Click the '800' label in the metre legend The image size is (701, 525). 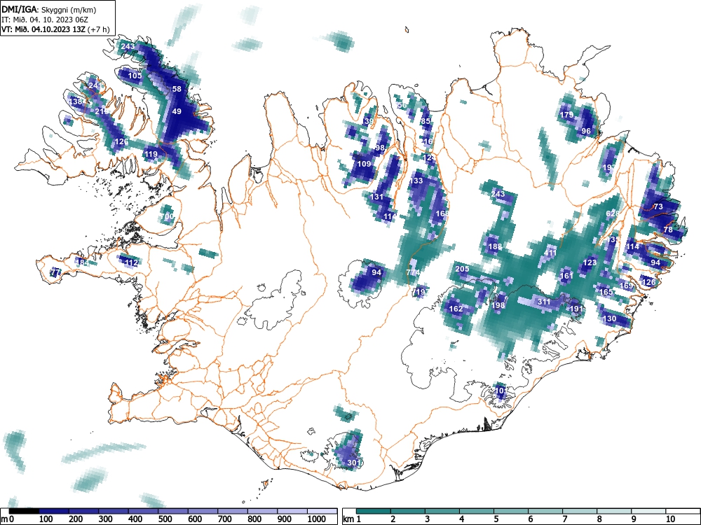pos(255,519)
